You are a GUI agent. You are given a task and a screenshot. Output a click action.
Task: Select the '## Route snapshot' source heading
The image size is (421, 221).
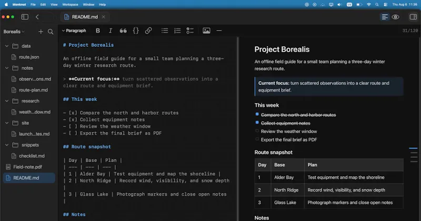pyautogui.click(x=87, y=147)
